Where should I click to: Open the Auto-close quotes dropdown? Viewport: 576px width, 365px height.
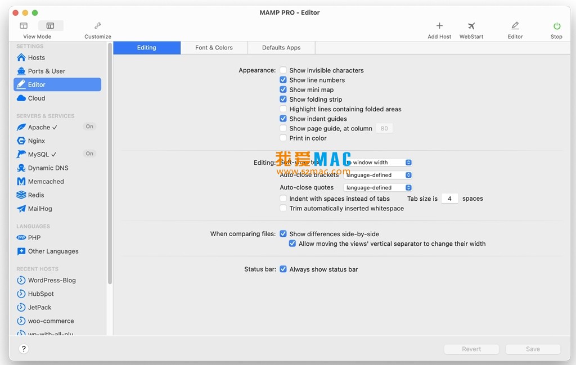coord(377,188)
